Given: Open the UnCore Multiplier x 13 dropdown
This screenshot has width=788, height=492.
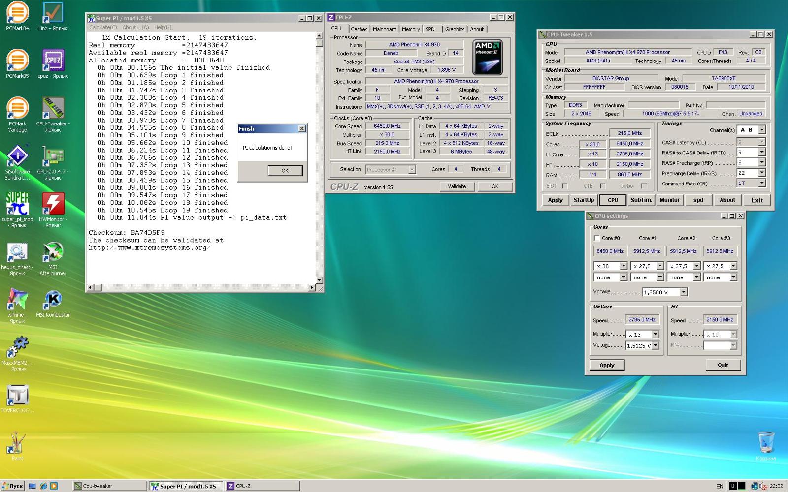Looking at the screenshot, I should pyautogui.click(x=656, y=335).
